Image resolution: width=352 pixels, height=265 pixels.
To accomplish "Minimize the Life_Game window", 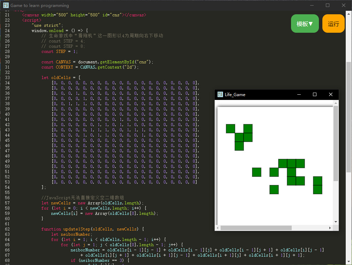I will 299,94.
